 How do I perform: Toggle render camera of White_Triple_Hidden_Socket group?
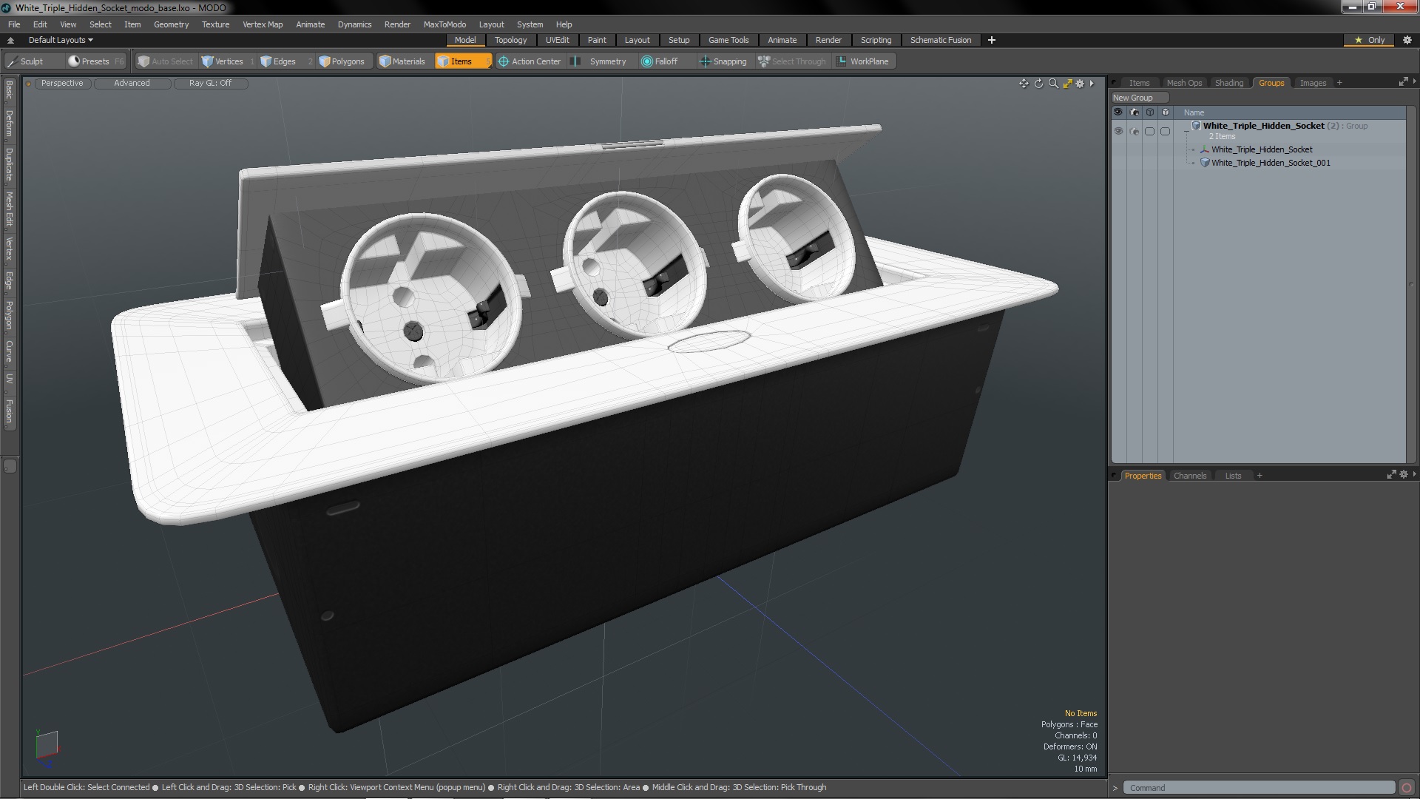(x=1134, y=131)
